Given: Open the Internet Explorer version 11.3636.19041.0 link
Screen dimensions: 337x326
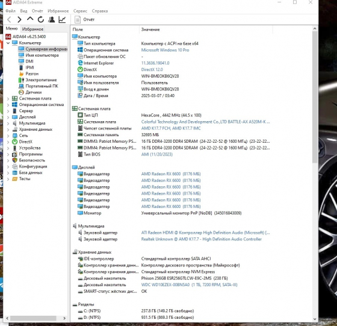Looking at the screenshot, I should pyautogui.click(x=155, y=63).
